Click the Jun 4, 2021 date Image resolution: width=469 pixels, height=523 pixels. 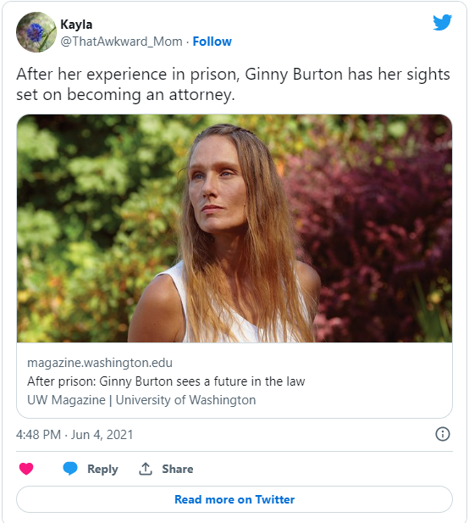point(102,435)
